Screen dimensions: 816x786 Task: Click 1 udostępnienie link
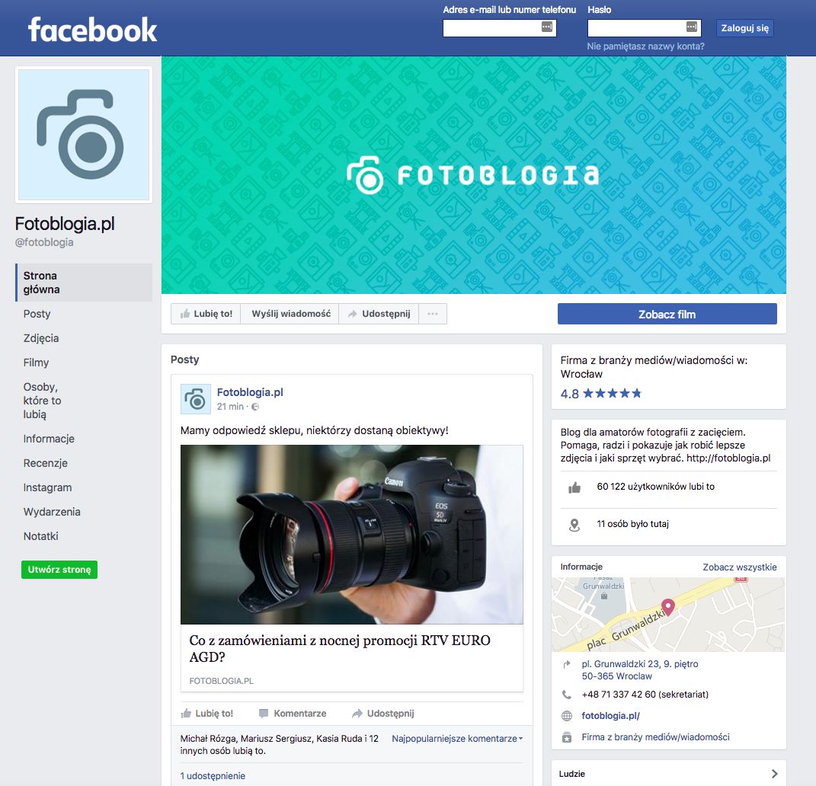click(213, 775)
